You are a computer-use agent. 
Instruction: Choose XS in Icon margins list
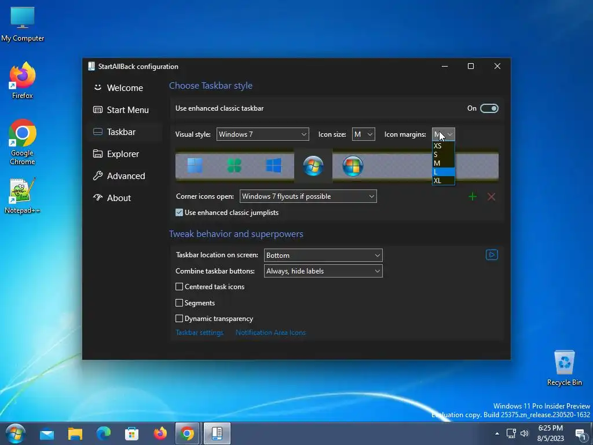(x=443, y=145)
